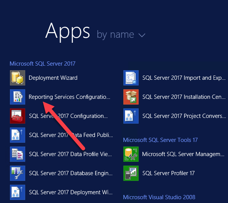This screenshot has height=203, width=228.
Task: Open SQL Server 2017 Import and Export icon
Action: coord(131,78)
